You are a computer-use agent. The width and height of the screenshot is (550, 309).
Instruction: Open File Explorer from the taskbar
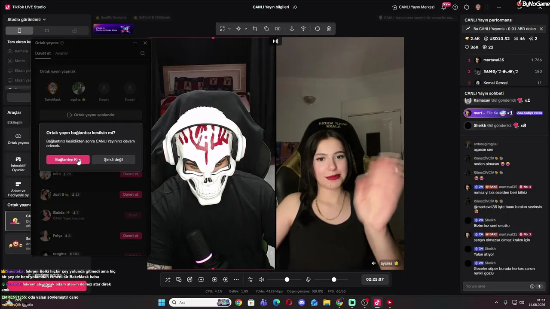tap(327, 303)
